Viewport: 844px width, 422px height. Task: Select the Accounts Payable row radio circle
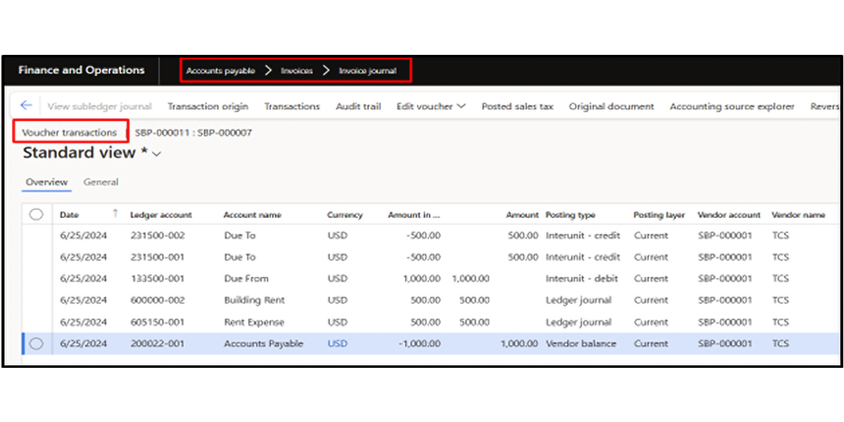point(37,343)
